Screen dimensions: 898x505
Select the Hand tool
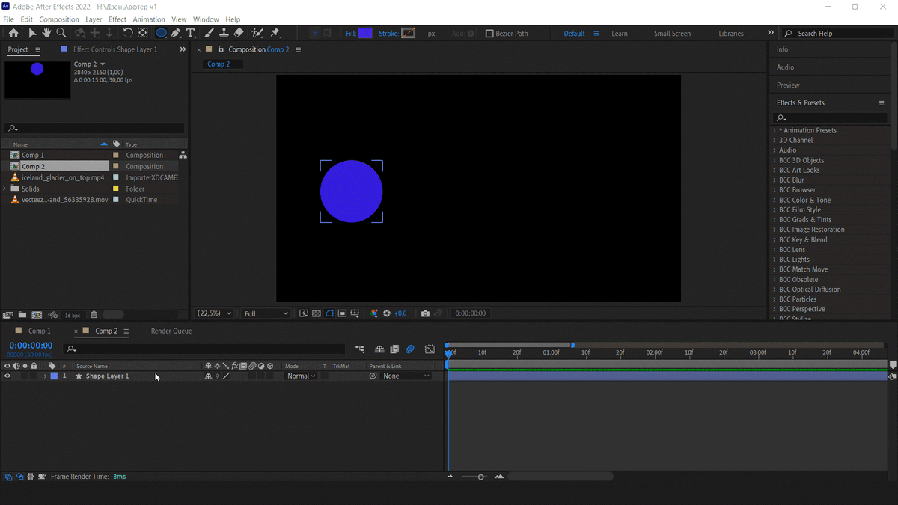point(46,33)
